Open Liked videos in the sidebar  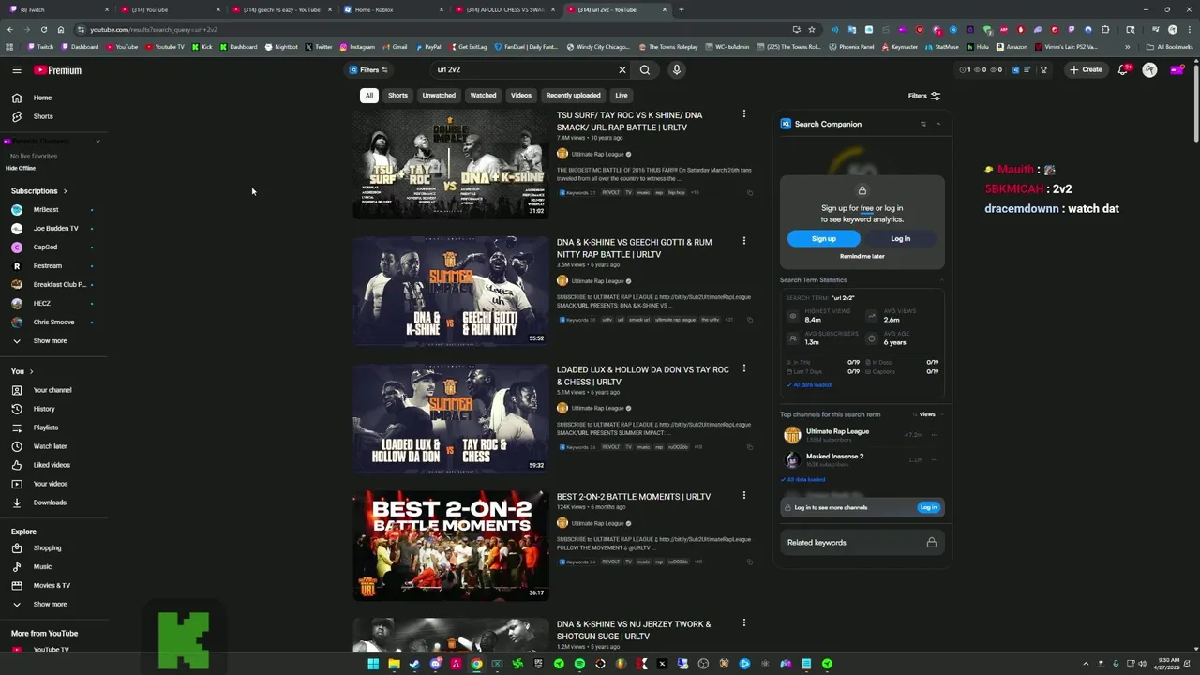pos(53,465)
